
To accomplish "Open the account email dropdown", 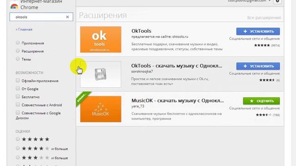I will tap(249, 1).
